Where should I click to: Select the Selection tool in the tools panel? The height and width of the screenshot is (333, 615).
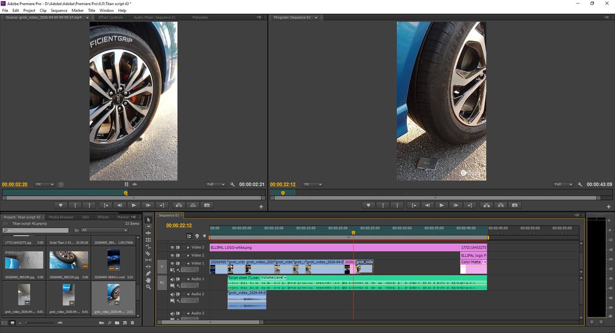[148, 220]
